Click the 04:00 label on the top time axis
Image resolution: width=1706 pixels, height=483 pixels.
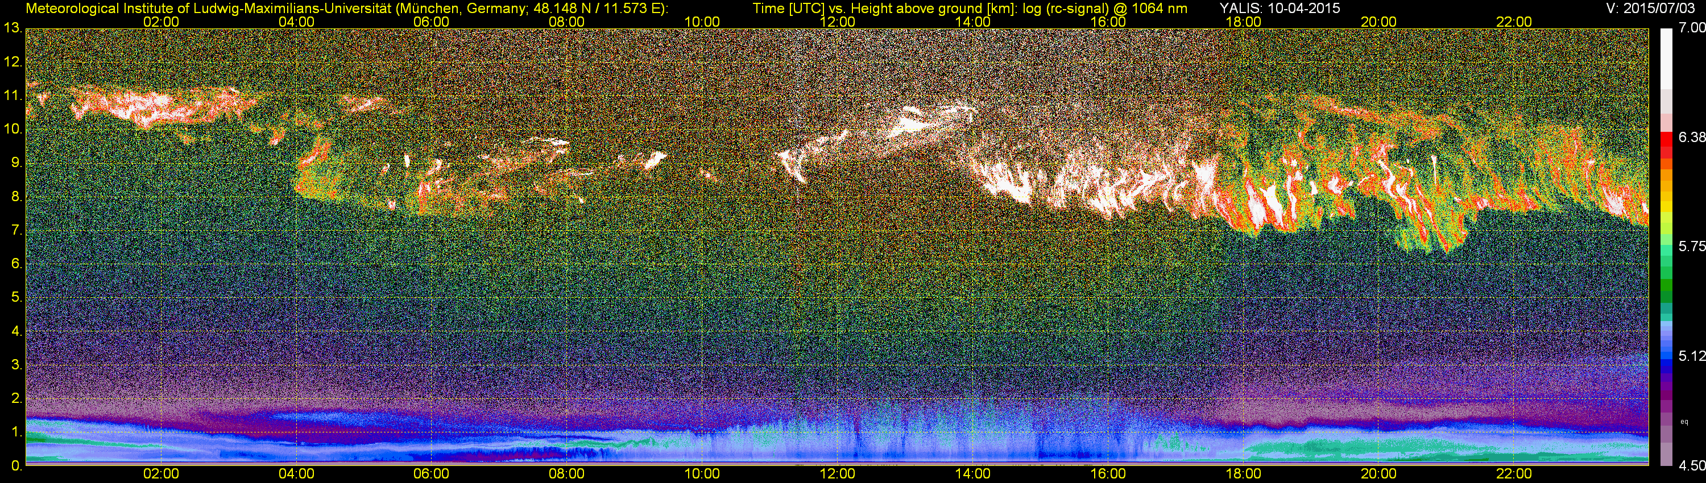point(296,22)
